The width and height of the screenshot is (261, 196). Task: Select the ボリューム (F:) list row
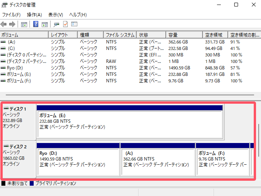tap(130, 81)
